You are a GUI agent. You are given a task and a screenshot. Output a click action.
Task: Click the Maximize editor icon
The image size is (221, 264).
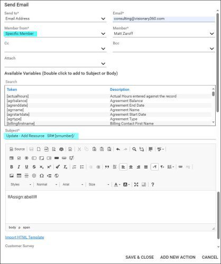tap(136, 184)
